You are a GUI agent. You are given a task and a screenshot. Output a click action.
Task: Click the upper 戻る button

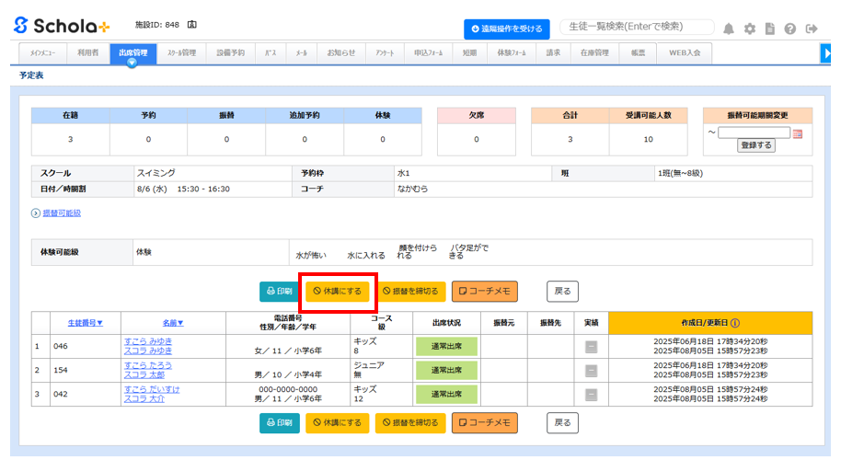(562, 291)
